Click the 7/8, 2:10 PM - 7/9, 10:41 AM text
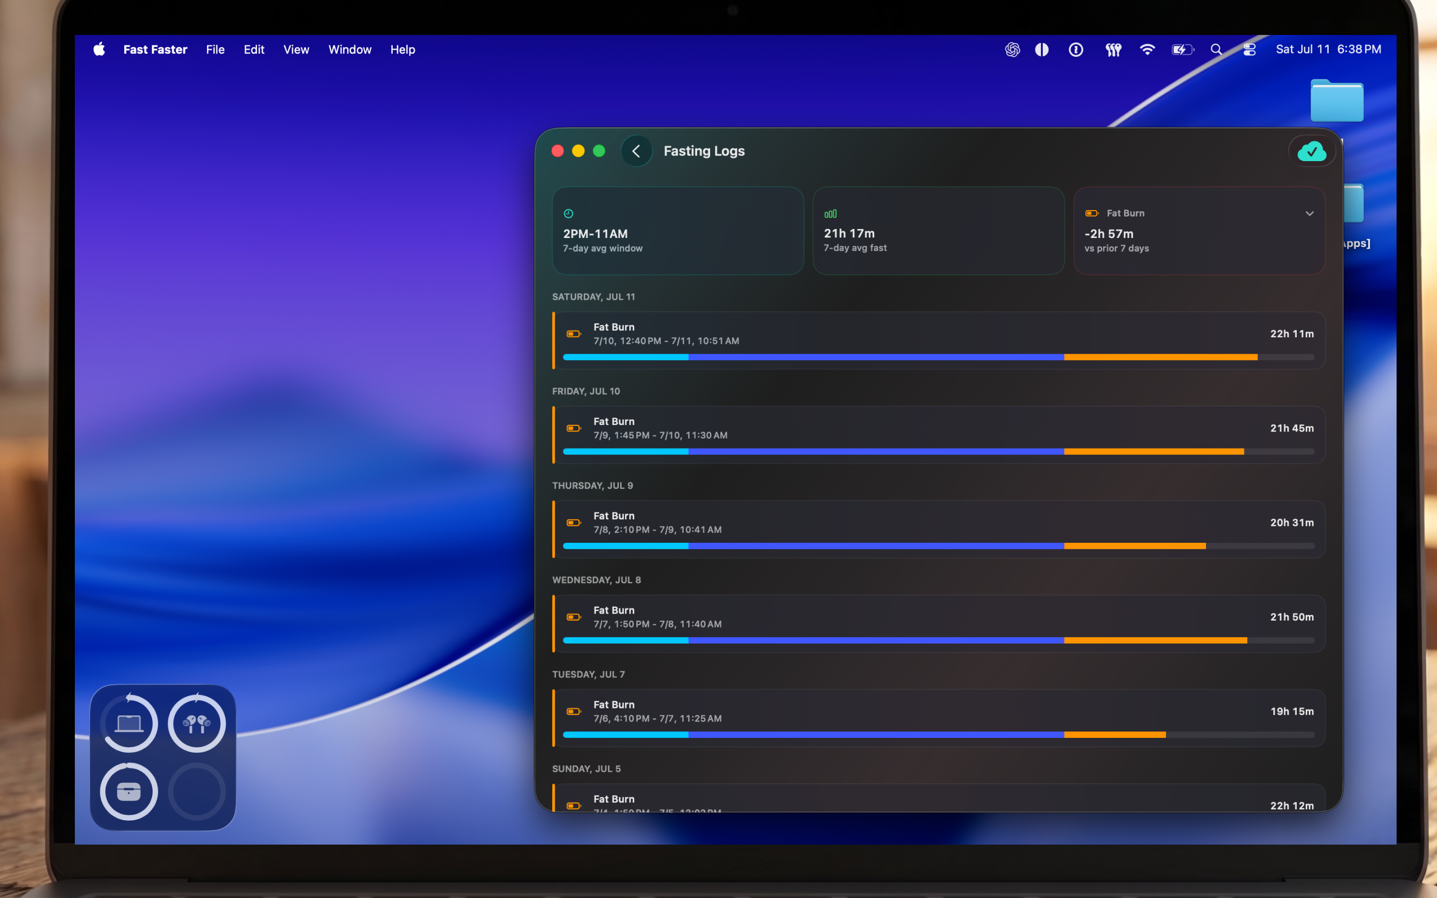 pyautogui.click(x=657, y=530)
